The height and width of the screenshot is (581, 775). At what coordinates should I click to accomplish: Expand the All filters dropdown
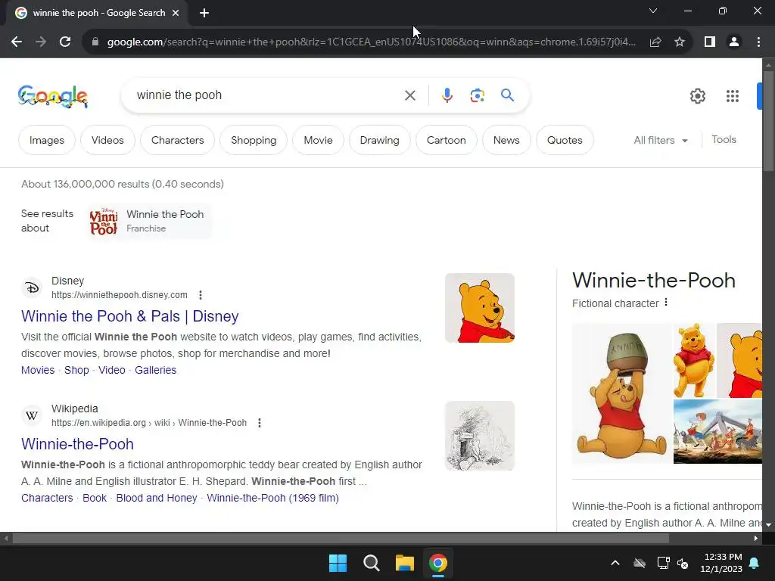point(661,140)
